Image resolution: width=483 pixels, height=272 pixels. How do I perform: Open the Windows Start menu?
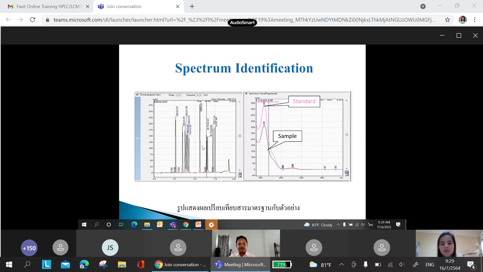tap(9, 264)
